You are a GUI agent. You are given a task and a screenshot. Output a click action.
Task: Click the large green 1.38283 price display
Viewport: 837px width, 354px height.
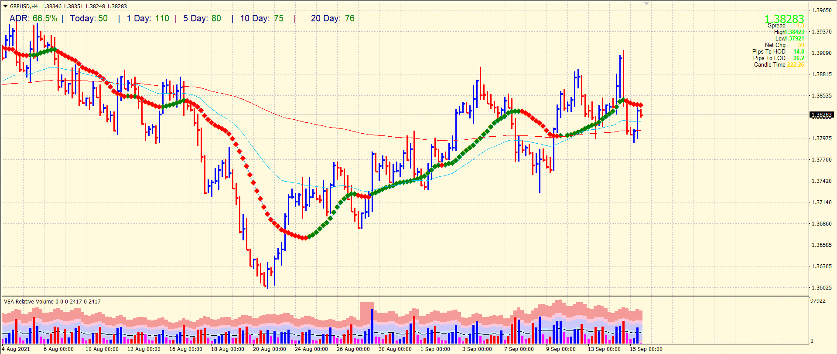784,19
